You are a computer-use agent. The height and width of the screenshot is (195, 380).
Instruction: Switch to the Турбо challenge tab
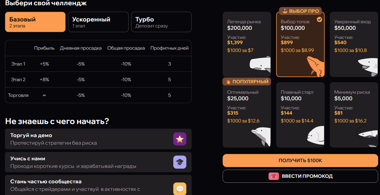[x=161, y=22]
